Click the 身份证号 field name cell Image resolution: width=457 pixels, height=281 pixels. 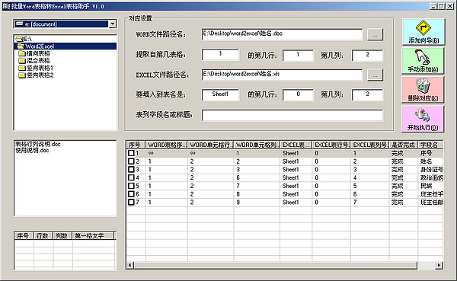point(431,169)
